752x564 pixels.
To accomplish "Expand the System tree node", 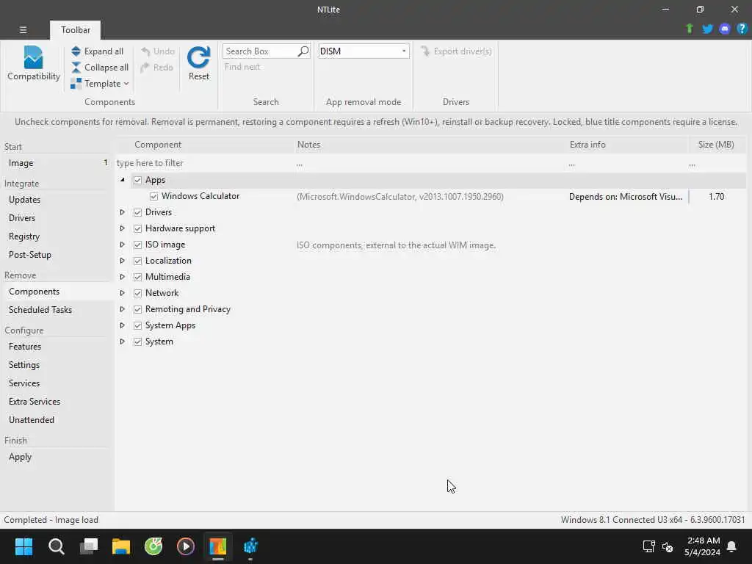I will point(123,341).
